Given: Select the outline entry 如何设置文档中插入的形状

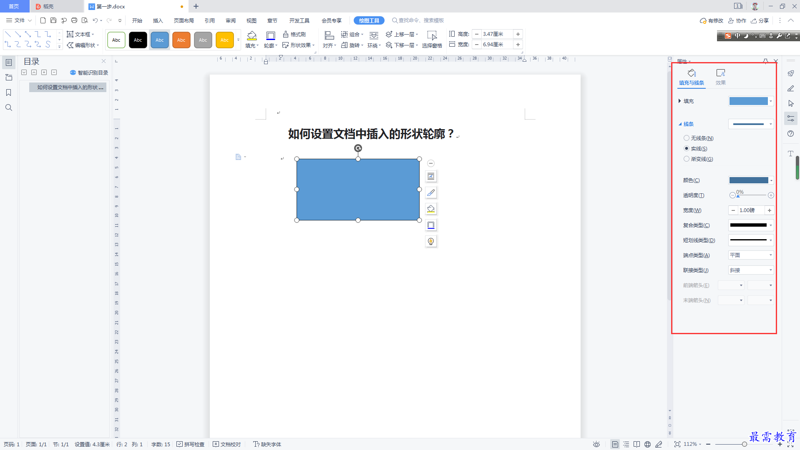Looking at the screenshot, I should point(68,87).
